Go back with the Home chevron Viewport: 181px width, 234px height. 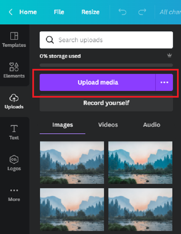click(x=11, y=12)
